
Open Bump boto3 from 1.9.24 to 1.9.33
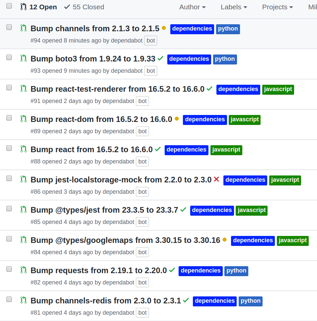[x=93, y=59]
